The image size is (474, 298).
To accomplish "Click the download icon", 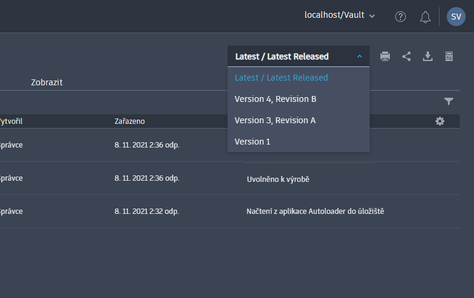I will pos(428,56).
